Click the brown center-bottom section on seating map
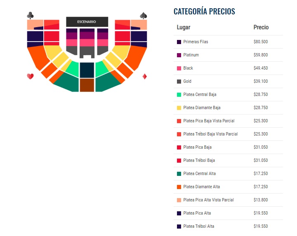 pyautogui.click(x=87, y=85)
